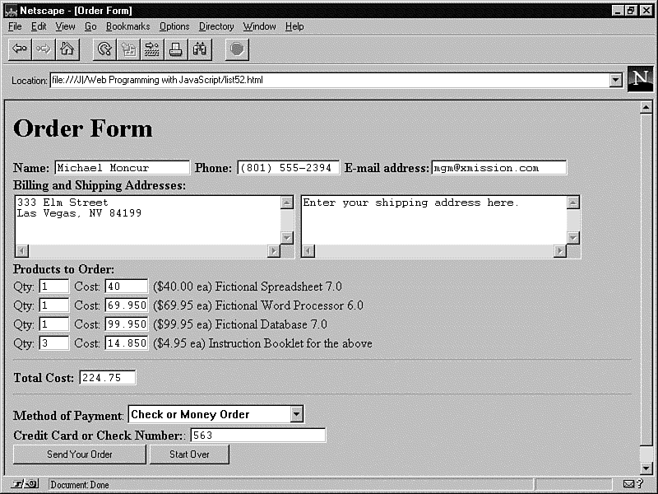Reload the page with the Reload icon
The height and width of the screenshot is (494, 658).
pos(104,49)
